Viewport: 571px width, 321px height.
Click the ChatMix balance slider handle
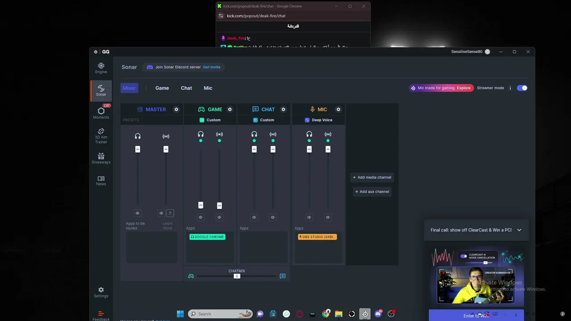pos(237,276)
